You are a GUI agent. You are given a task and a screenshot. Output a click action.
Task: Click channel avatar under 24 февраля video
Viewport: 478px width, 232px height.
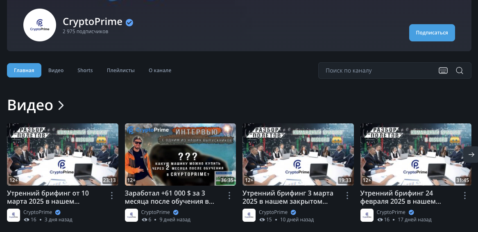click(367, 215)
